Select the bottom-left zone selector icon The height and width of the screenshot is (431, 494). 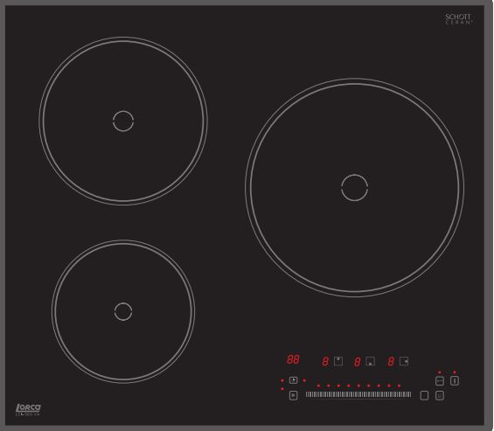pyautogui.click(x=370, y=361)
